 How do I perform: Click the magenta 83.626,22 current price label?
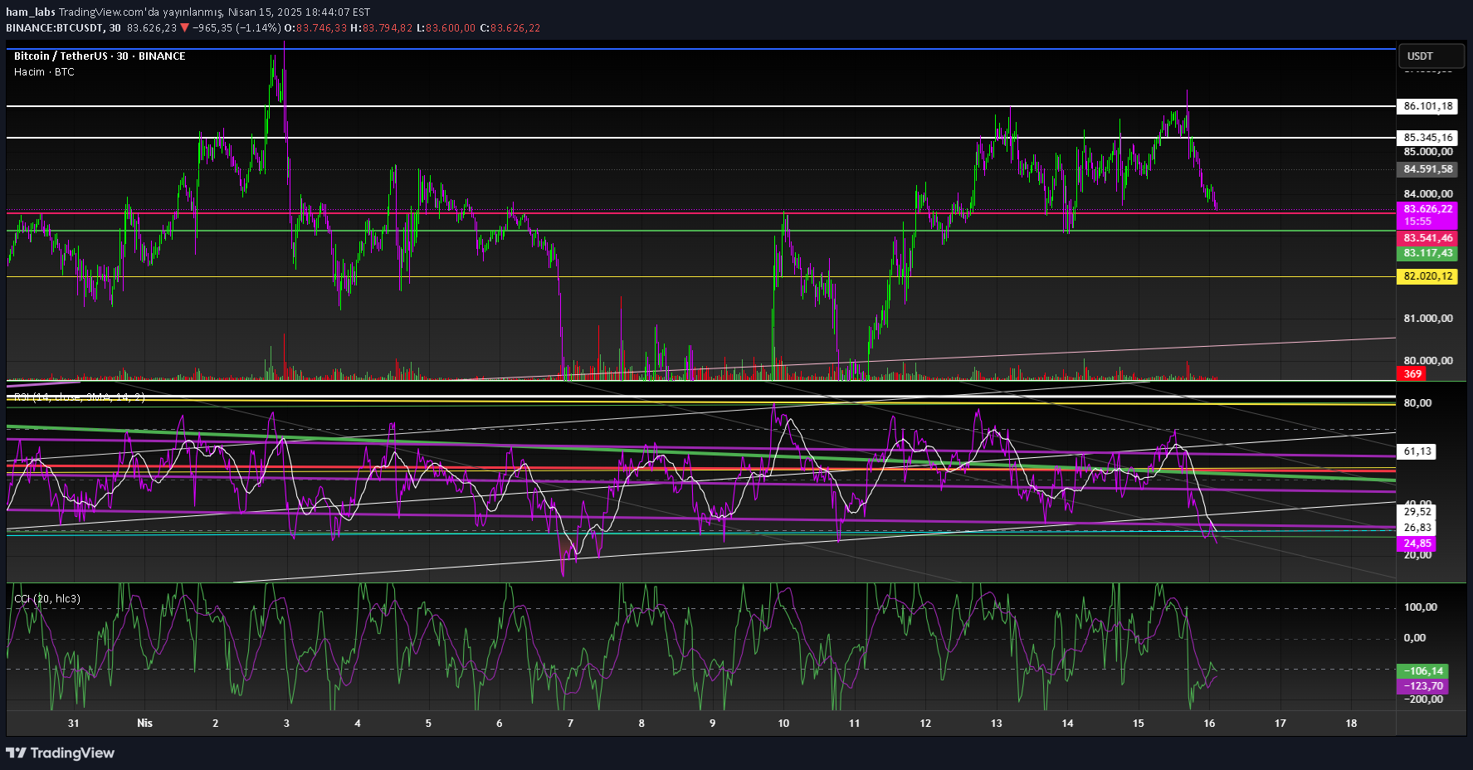click(x=1427, y=209)
